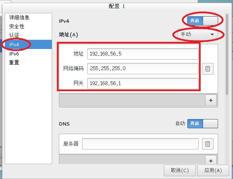Add another DNS server using plus button
Viewport: 233px width, 179px height.
point(211,160)
